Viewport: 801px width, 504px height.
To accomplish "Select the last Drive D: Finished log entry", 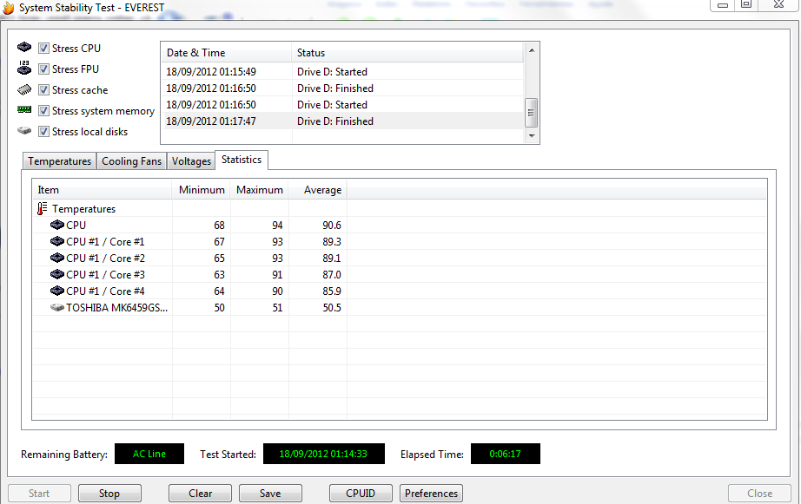I will click(x=334, y=121).
